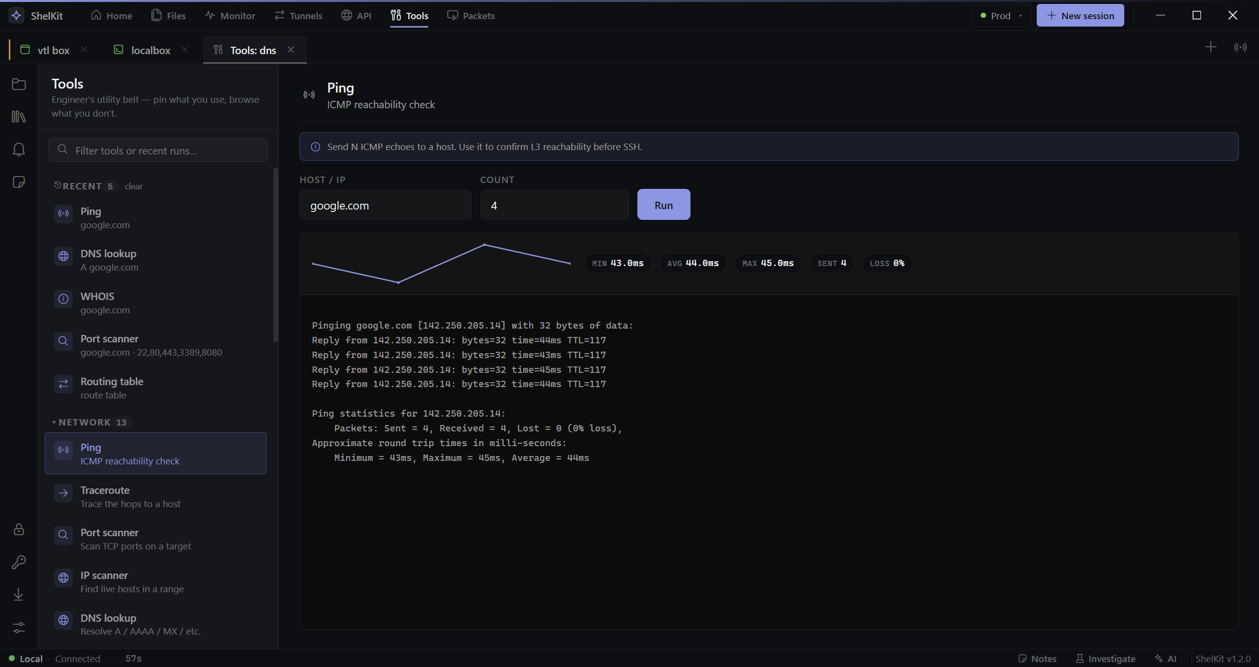The height and width of the screenshot is (667, 1259).
Task: Click the SENT 4 stat chip
Action: [832, 263]
